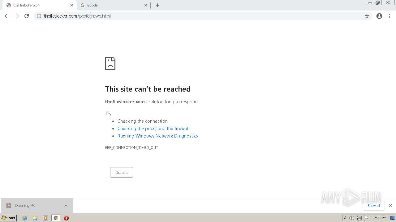396x222 pixels.
Task: View site information icon in address bar
Action: coord(39,16)
